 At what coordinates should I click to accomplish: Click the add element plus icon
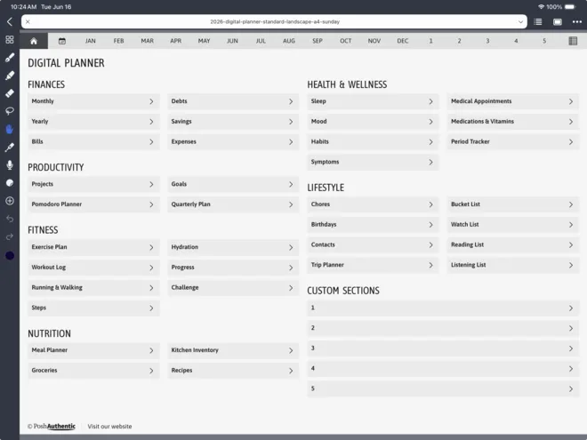coord(10,201)
